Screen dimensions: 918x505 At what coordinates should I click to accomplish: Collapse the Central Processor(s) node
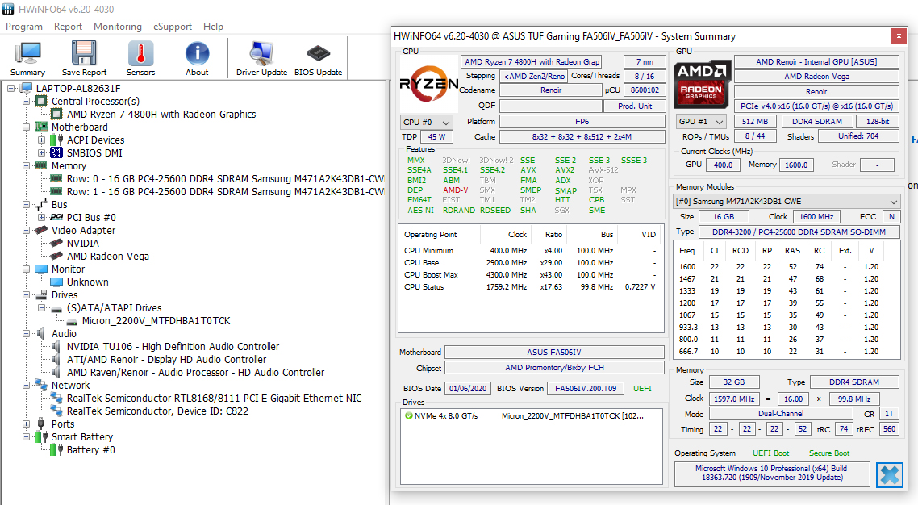(x=26, y=101)
